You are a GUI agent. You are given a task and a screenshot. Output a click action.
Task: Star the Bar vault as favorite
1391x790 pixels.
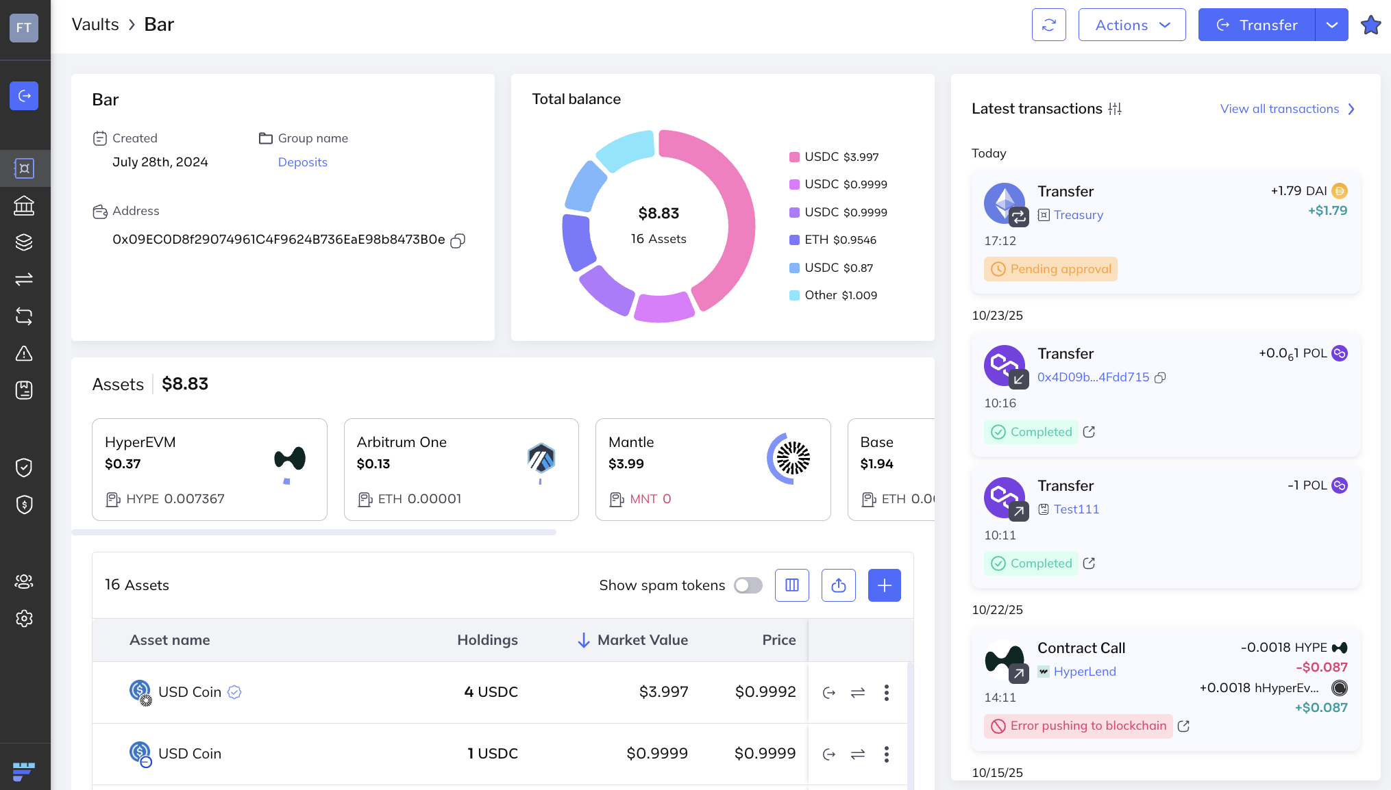1370,25
